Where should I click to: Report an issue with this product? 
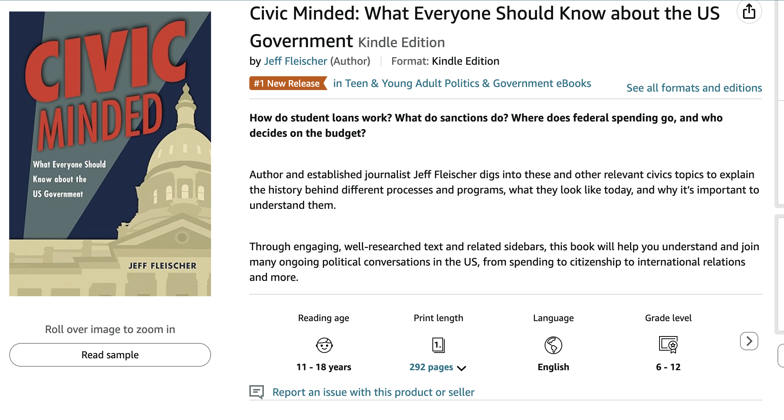tap(373, 392)
